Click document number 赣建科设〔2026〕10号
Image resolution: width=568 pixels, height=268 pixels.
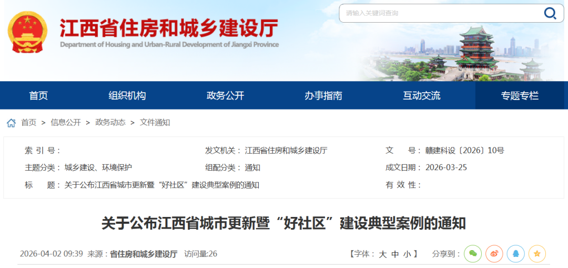465,151
